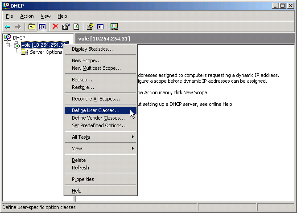The height and width of the screenshot is (213, 297).
Task: Open the Action menu
Action: (27, 16)
